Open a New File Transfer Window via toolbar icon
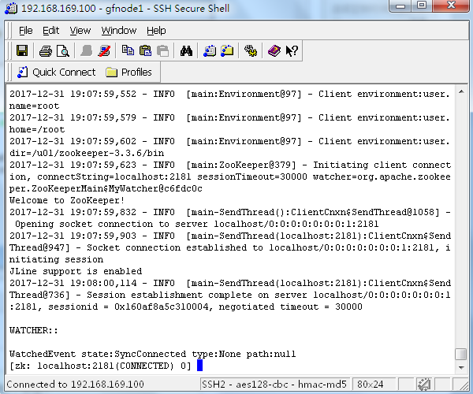The width and height of the screenshot is (473, 394). coord(227,50)
